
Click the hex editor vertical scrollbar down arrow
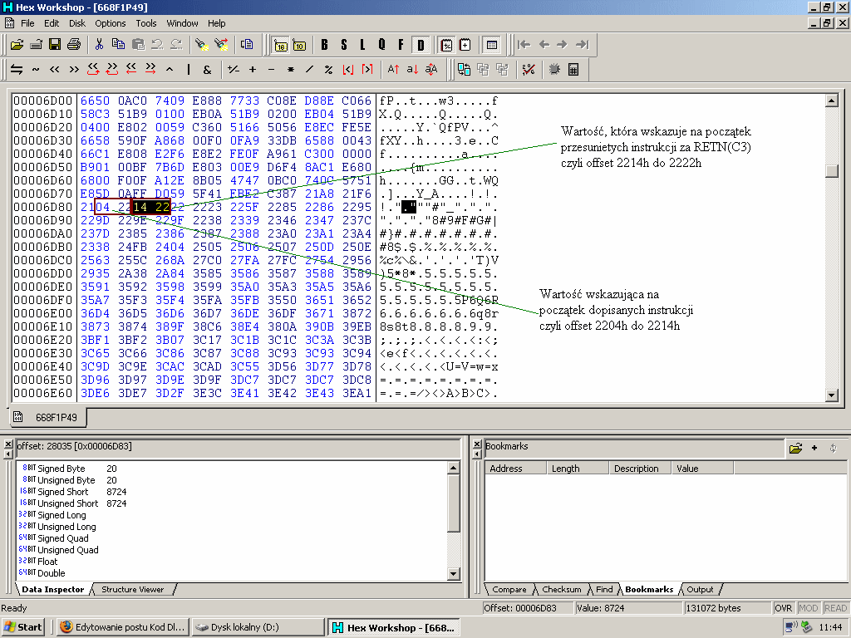(x=831, y=394)
